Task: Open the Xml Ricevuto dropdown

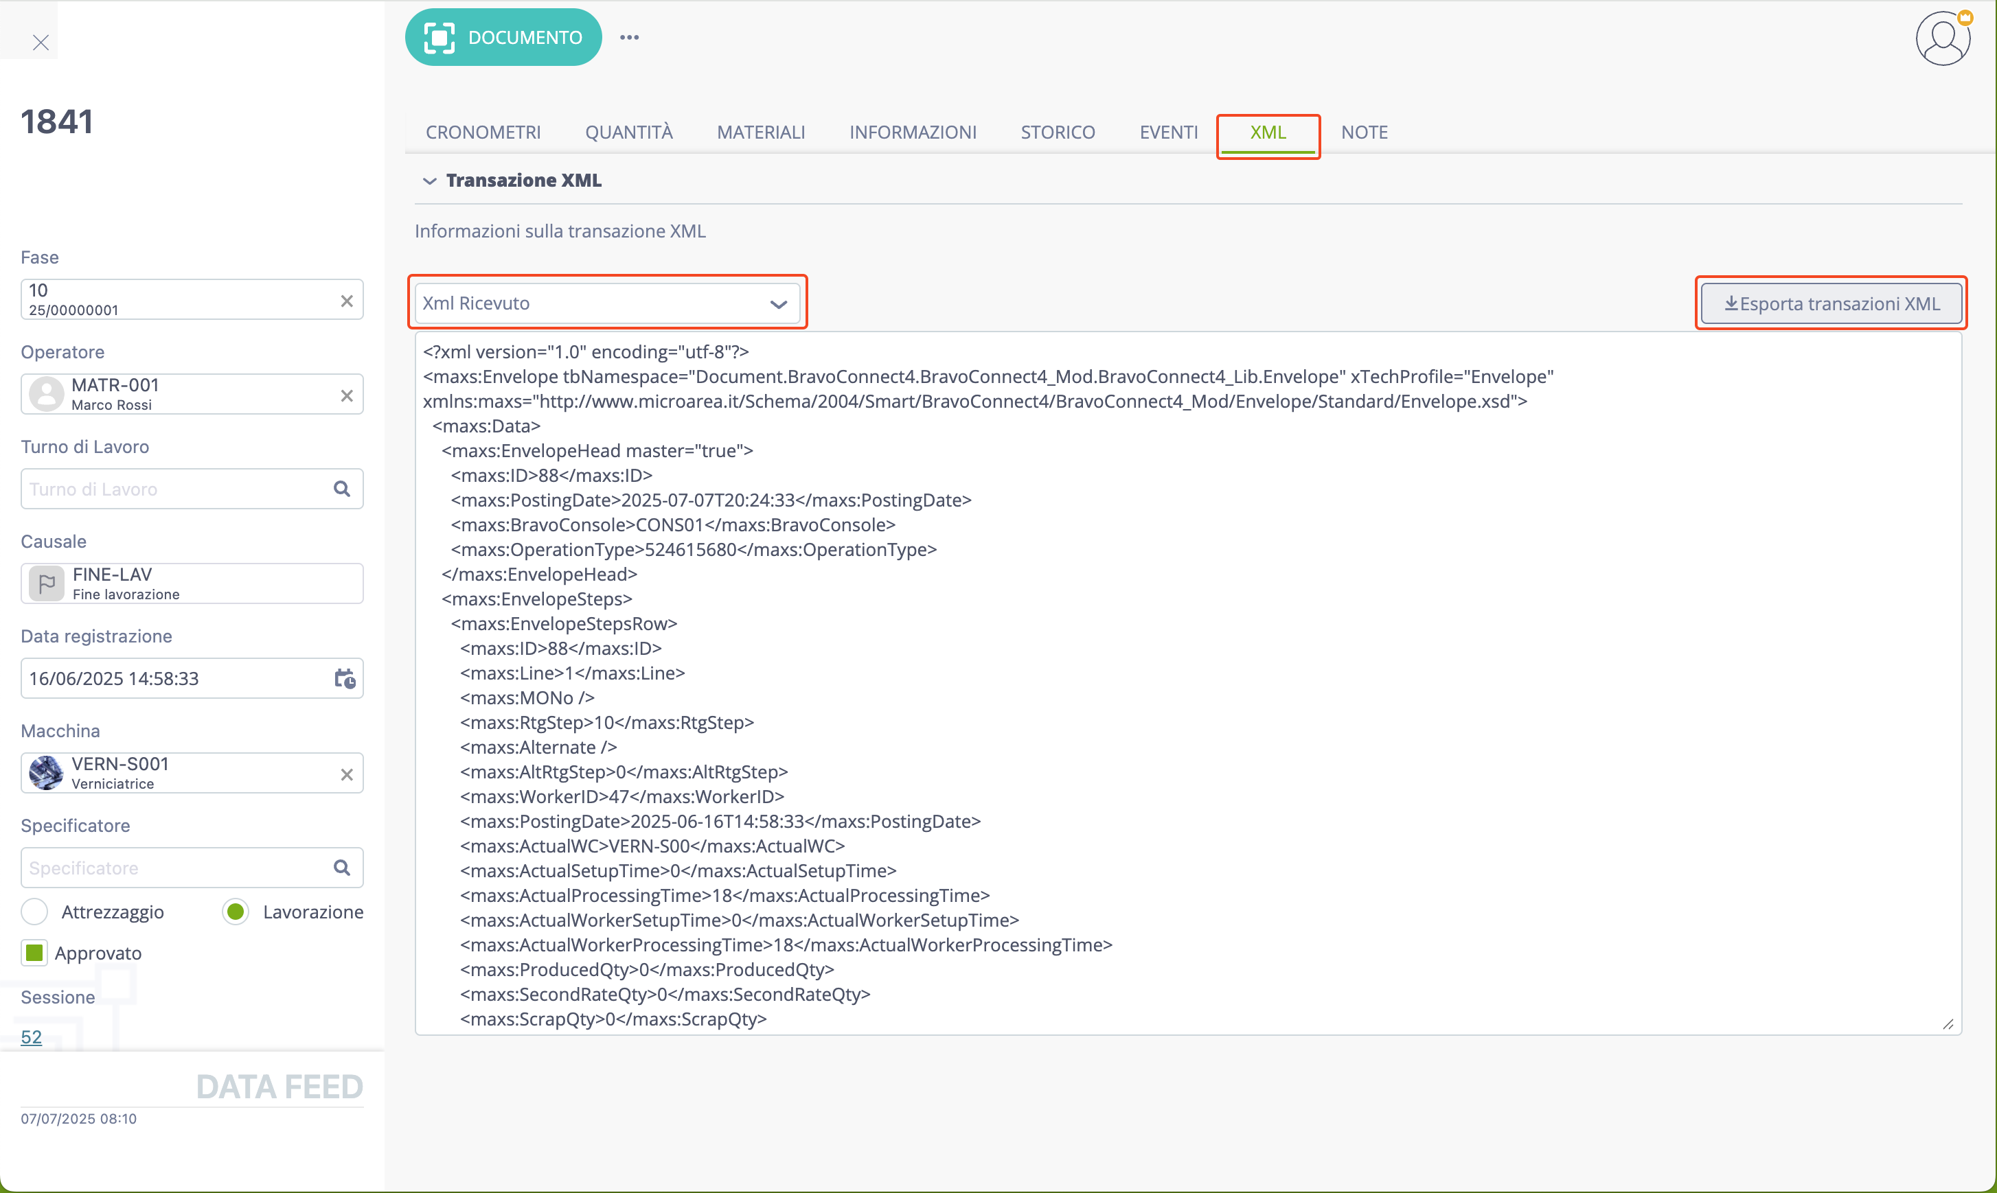Action: [x=607, y=303]
